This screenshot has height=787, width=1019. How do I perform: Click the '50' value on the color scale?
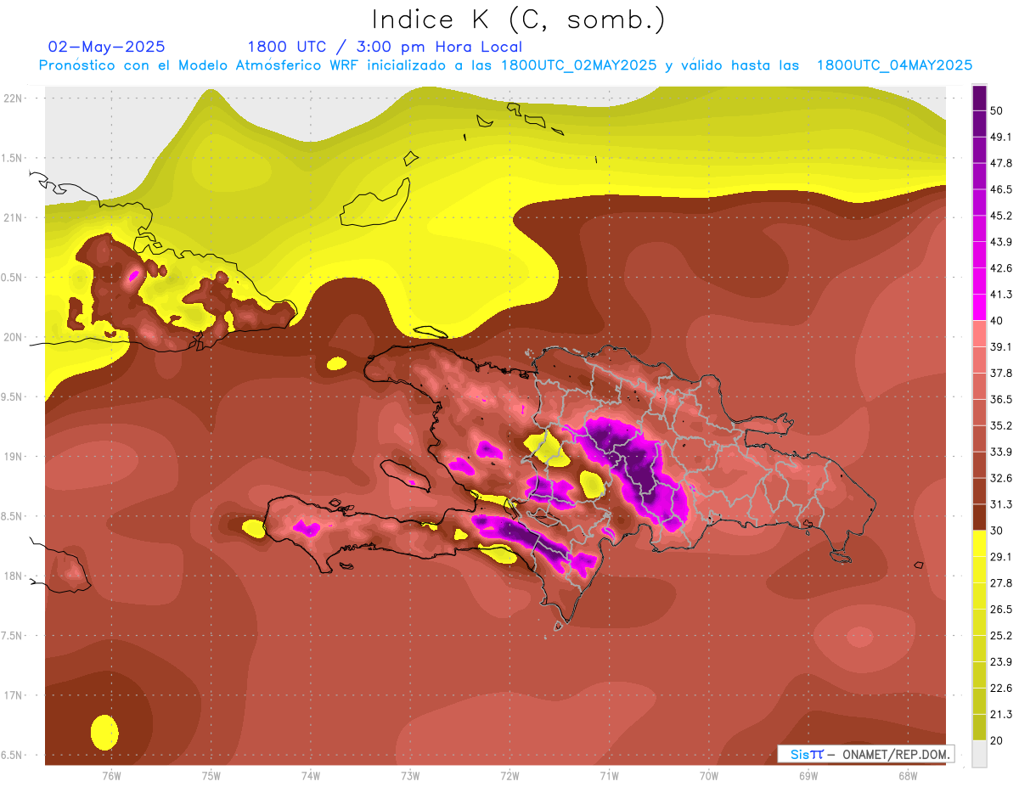[997, 110]
